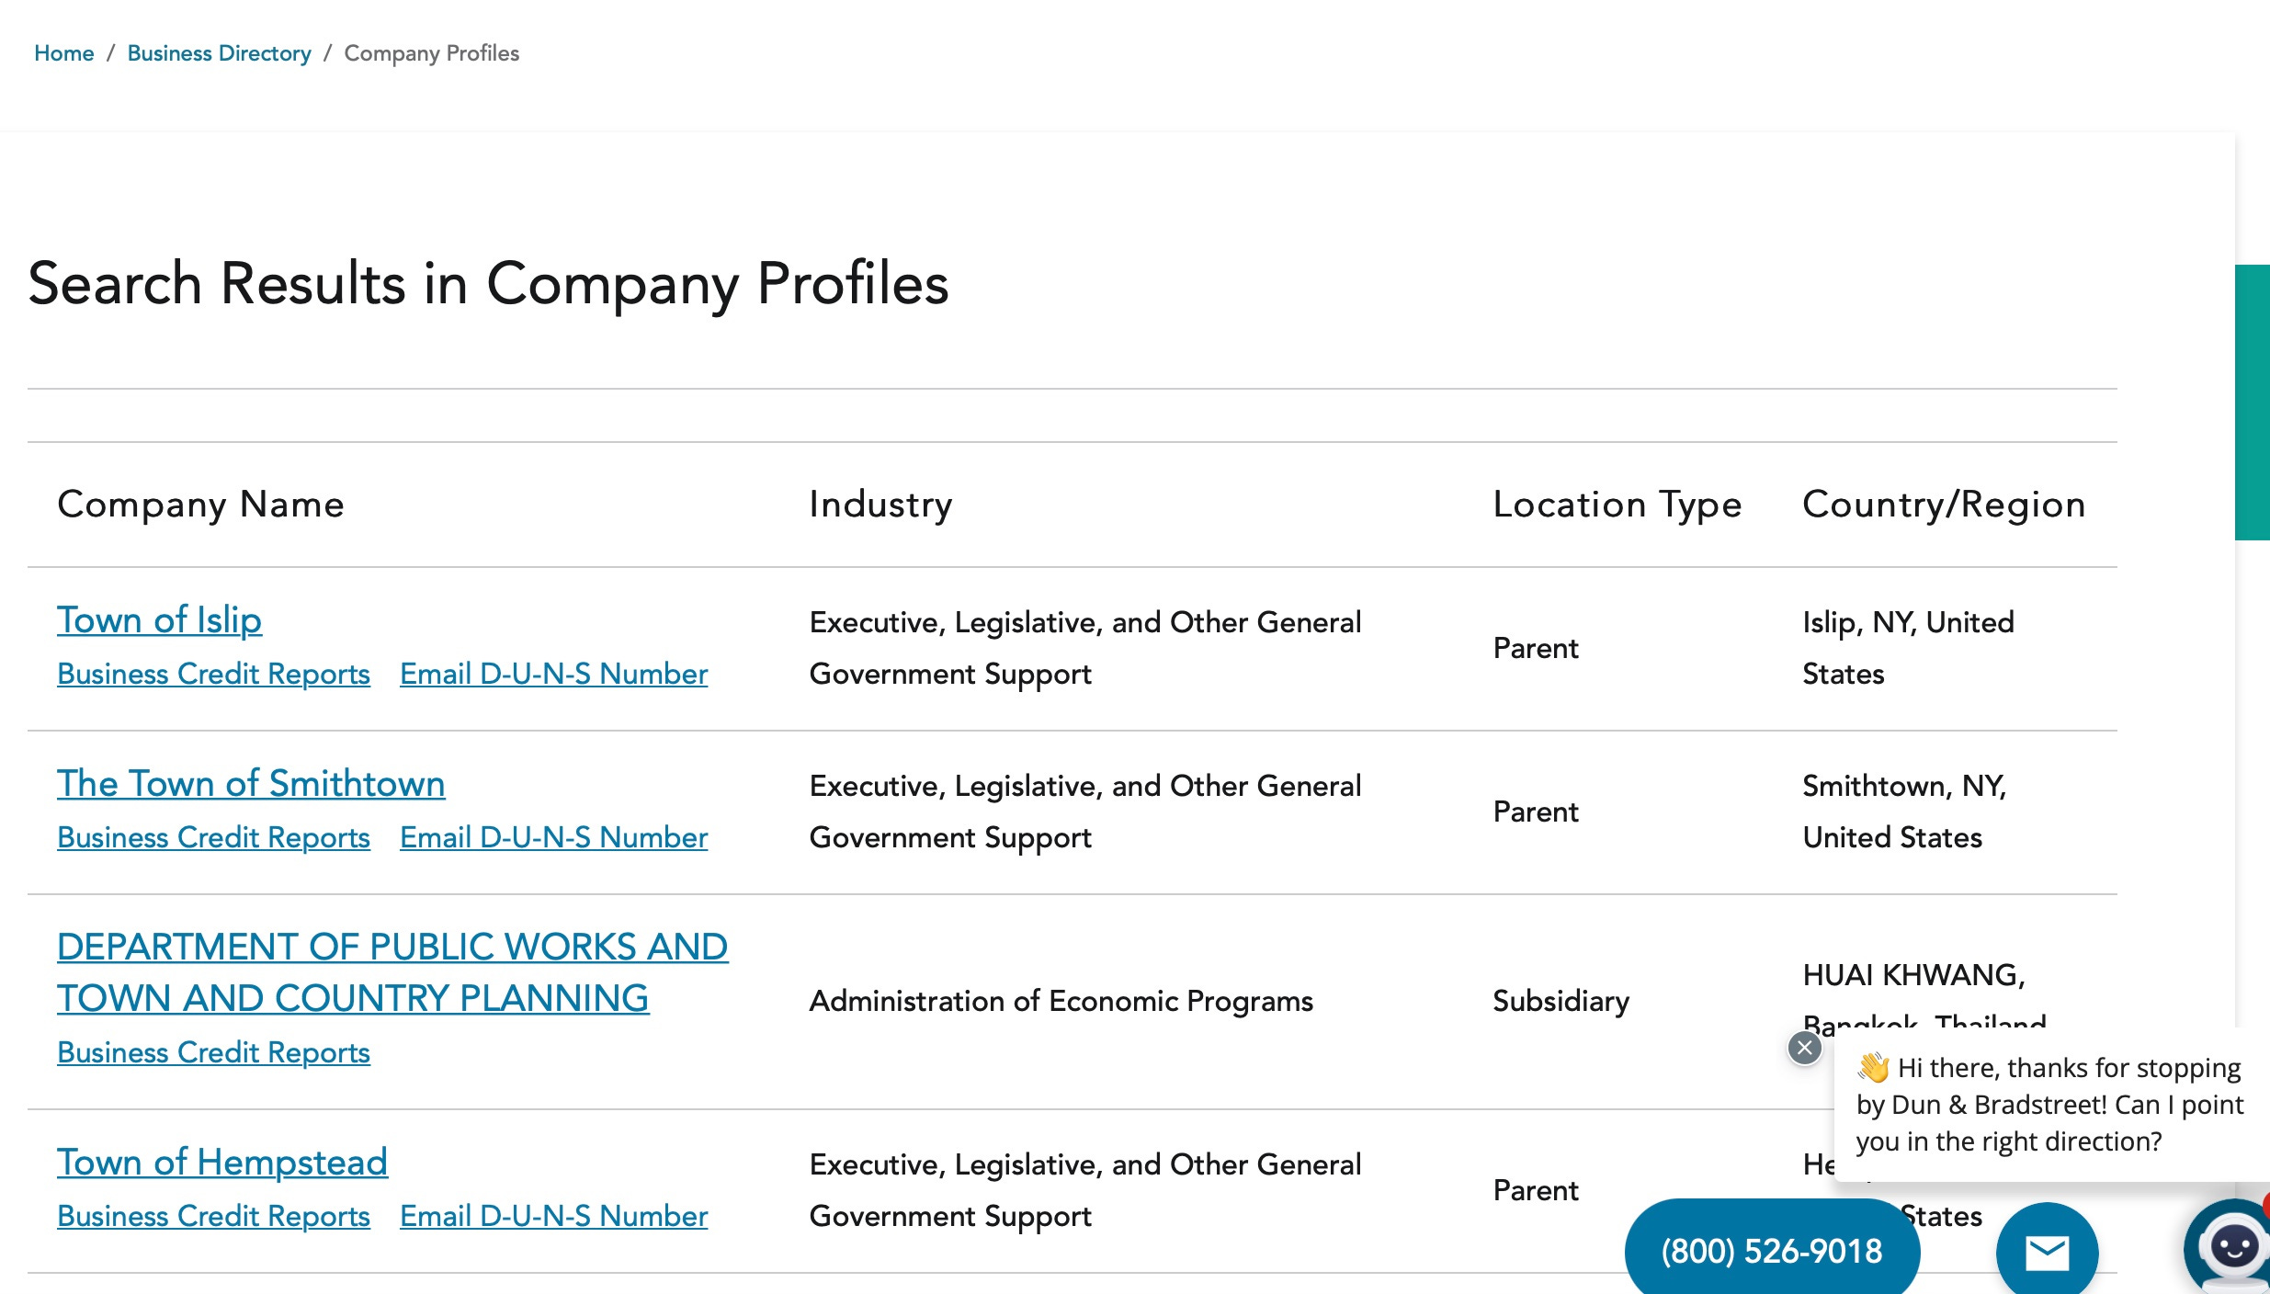This screenshot has width=2270, height=1294.
Task: Open Town of Hempstead profile
Action: 222,1162
